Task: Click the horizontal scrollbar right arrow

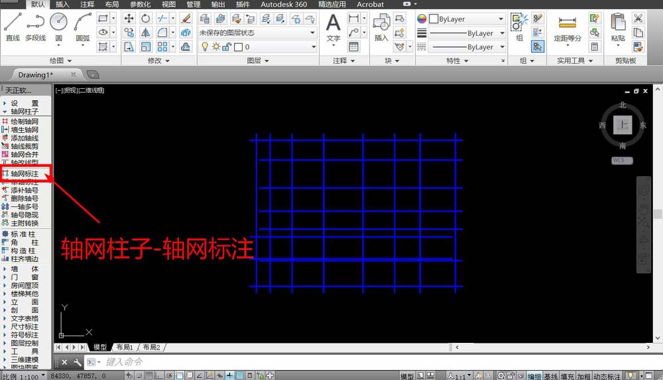Action: (x=648, y=347)
